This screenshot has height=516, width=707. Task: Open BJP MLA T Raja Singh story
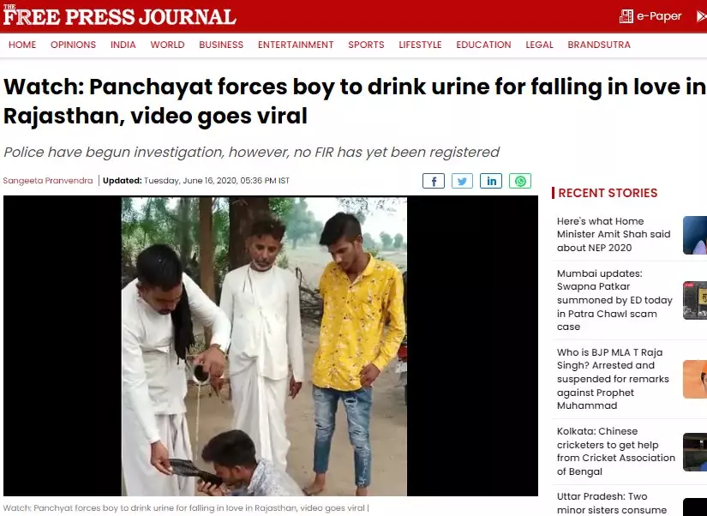click(x=613, y=379)
